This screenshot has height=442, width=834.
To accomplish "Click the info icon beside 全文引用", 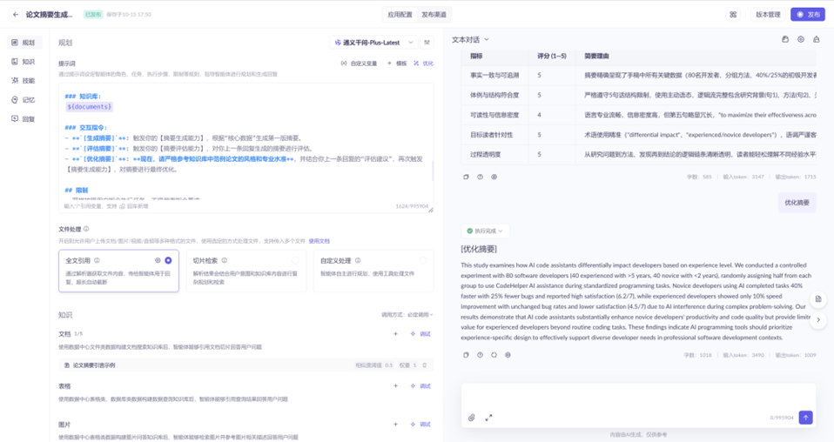I will pyautogui.click(x=97, y=261).
